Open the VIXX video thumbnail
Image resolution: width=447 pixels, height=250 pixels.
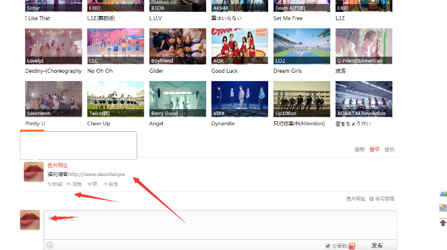click(240, 99)
